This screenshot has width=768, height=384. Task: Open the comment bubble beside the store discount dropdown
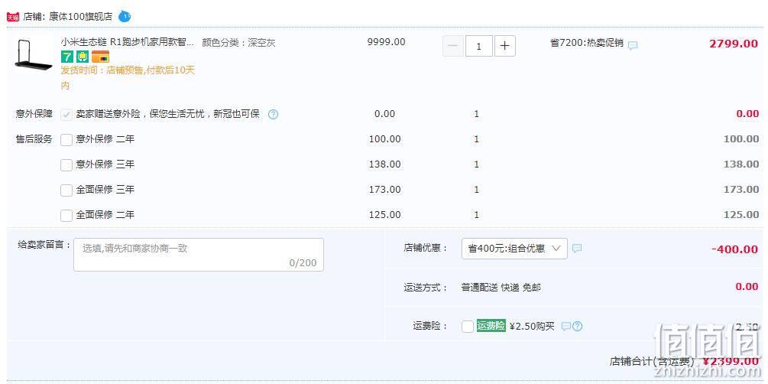point(577,248)
